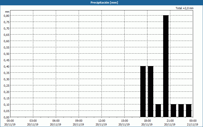Image resolution: width=203 pixels, height=127 pixels.
Task: Select the 0,15 y-axis label
Action: [x=7, y=98]
